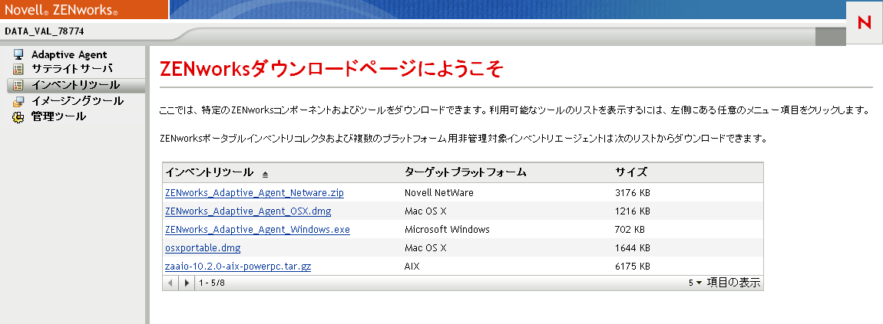Click the 項目の表示 label
The image size is (883, 324).
pyautogui.click(x=734, y=283)
